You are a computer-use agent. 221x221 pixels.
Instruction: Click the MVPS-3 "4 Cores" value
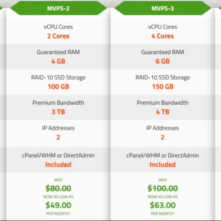click(163, 36)
